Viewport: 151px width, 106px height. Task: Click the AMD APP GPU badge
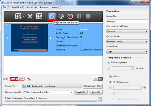pyautogui.click(x=17, y=79)
